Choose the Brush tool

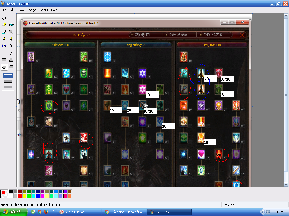coord(11,39)
